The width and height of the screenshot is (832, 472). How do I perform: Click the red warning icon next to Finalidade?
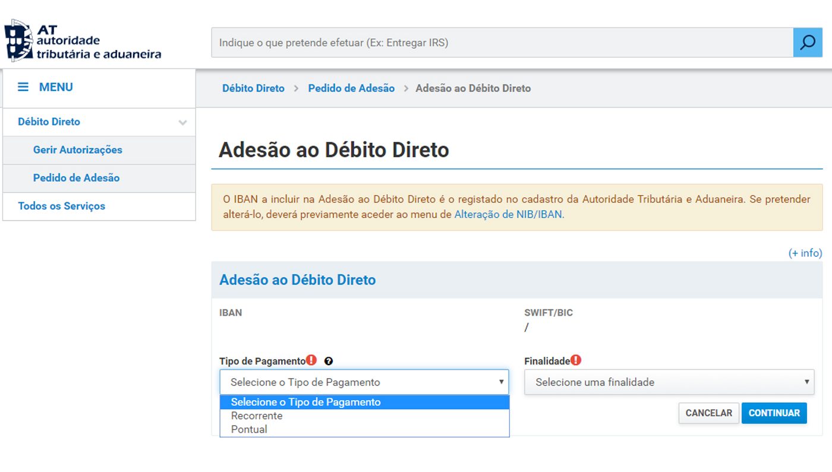[x=575, y=360]
